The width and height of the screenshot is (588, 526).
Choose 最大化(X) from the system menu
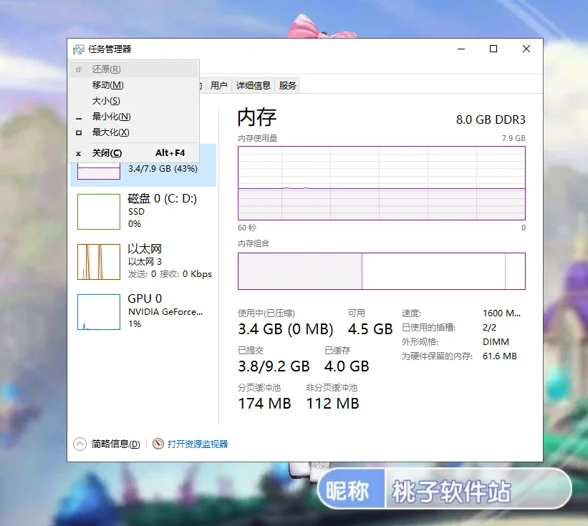pos(133,132)
